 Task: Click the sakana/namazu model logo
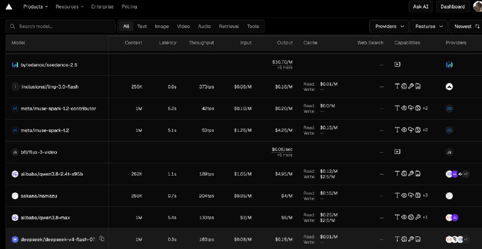tap(15, 195)
